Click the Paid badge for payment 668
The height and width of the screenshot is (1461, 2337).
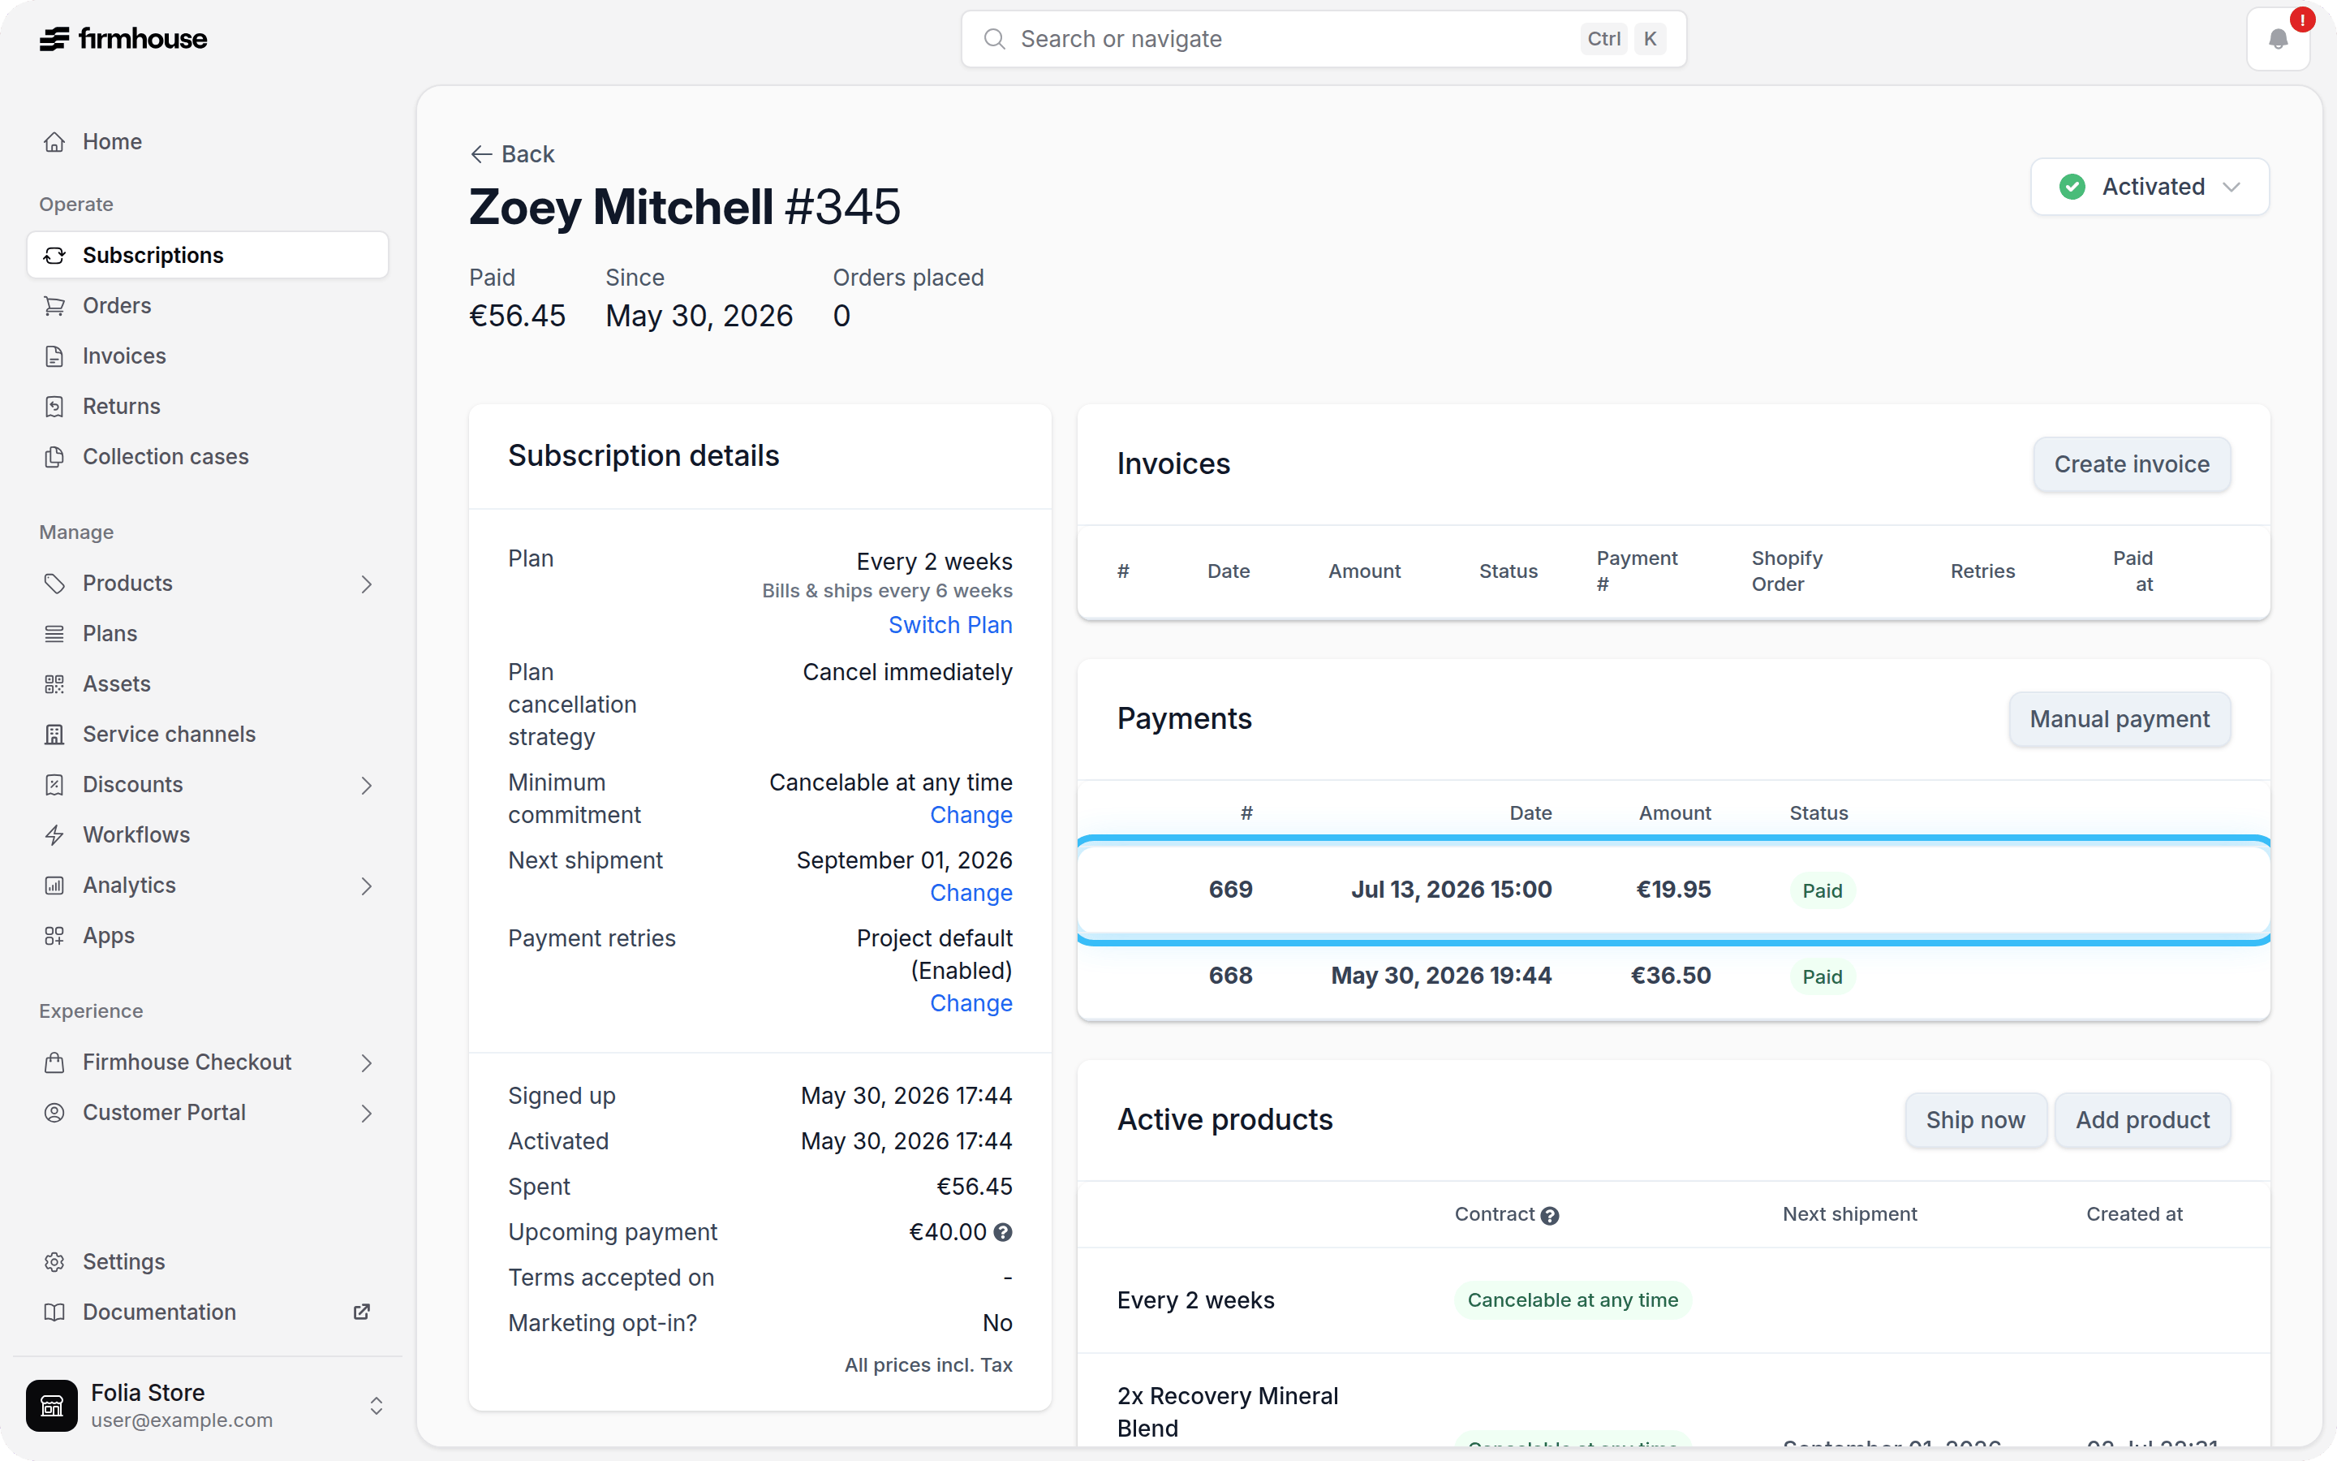click(1821, 977)
